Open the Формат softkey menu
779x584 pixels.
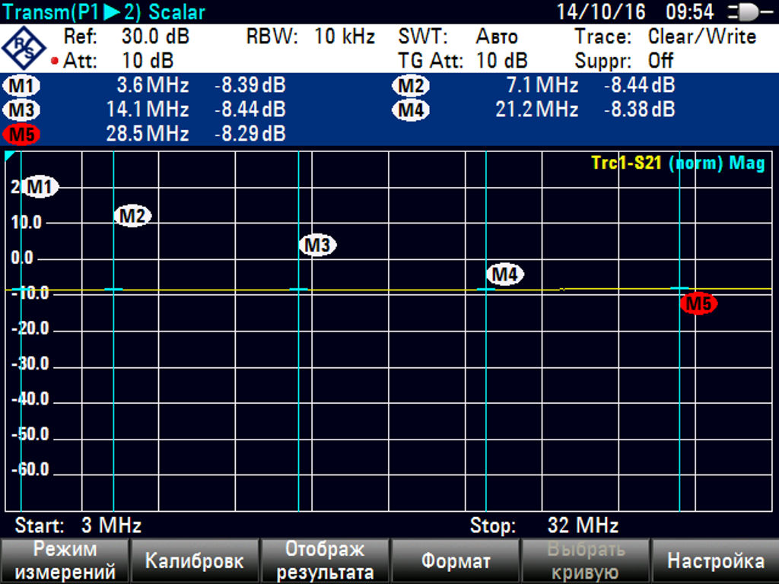pos(456,561)
